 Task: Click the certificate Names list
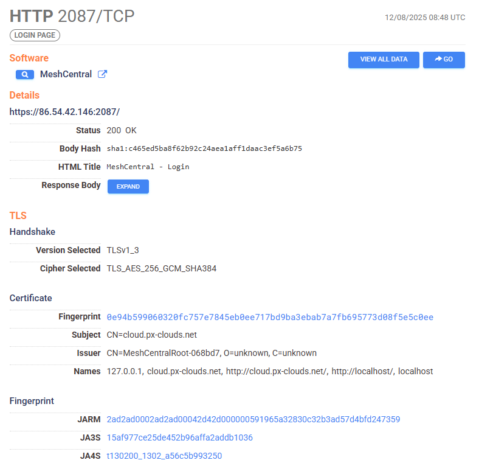(x=269, y=371)
